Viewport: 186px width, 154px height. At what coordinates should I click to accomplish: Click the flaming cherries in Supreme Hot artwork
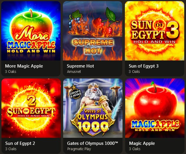(105, 26)
